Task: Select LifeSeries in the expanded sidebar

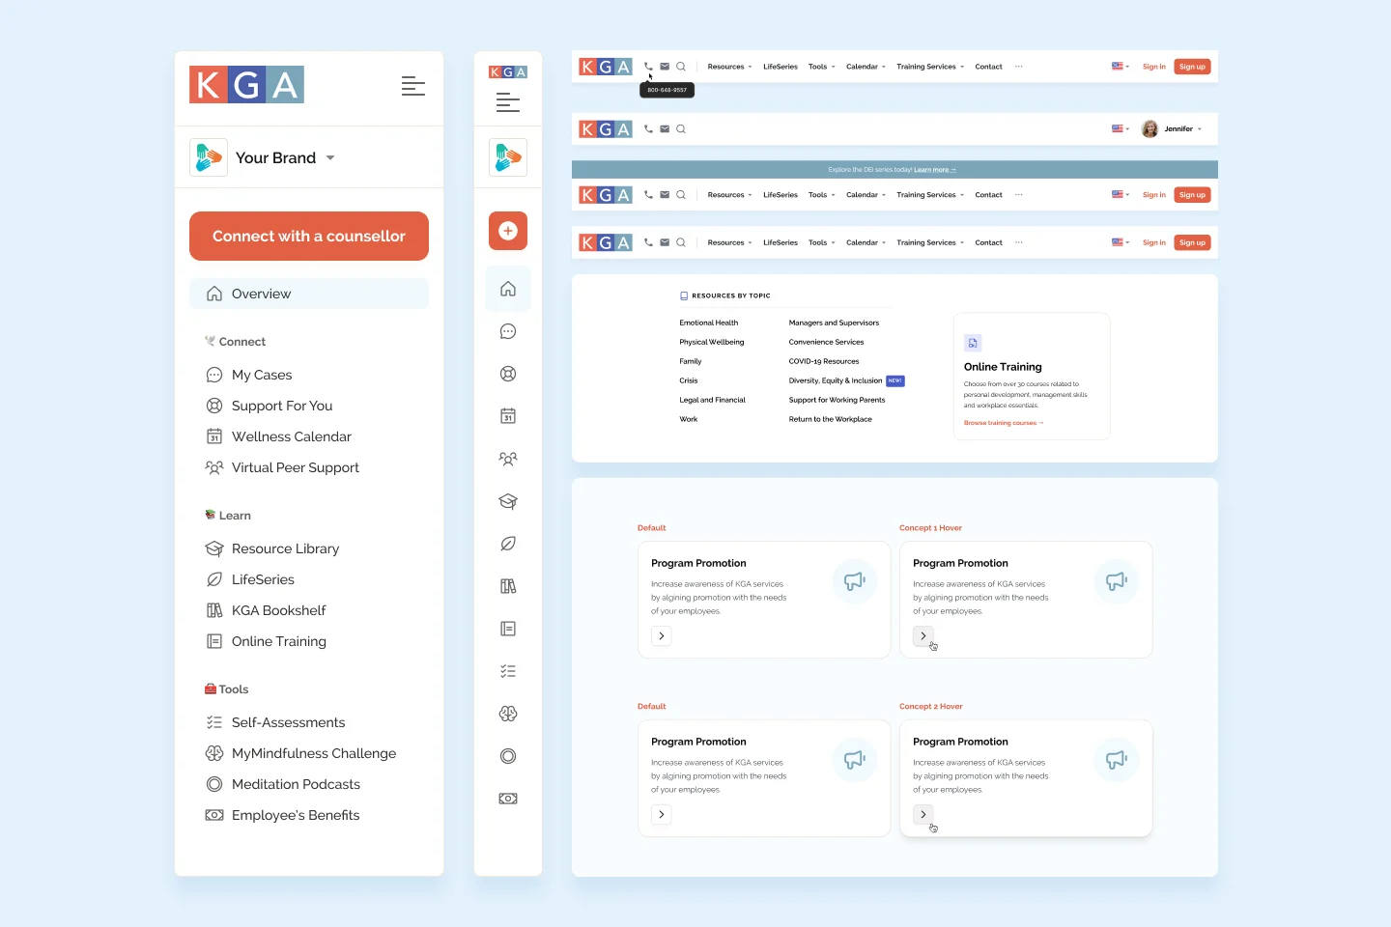Action: (250, 579)
